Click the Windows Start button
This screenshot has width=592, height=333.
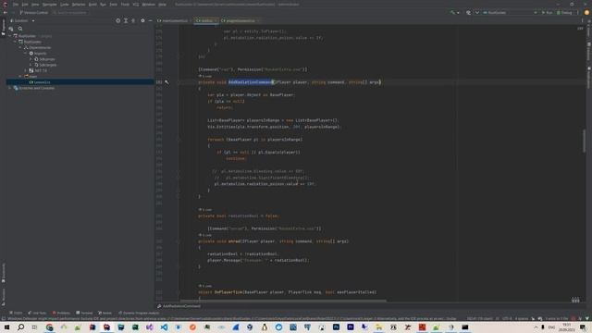click(6, 327)
